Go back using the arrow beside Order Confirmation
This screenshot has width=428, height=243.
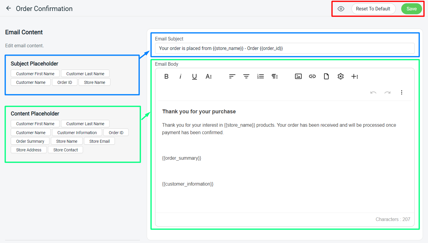click(x=8, y=8)
